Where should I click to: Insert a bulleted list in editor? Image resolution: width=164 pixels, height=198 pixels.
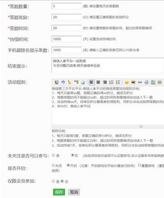tap(118, 82)
